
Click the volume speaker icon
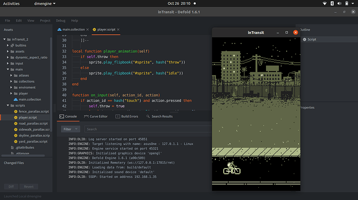[x=339, y=4]
